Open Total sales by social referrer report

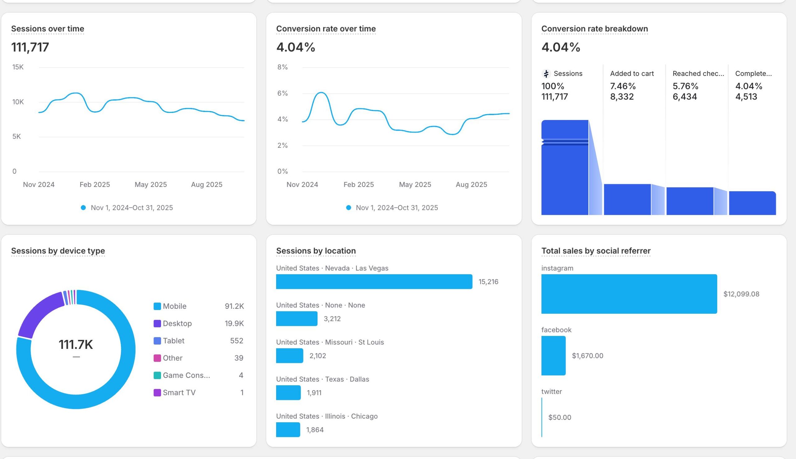click(x=595, y=251)
